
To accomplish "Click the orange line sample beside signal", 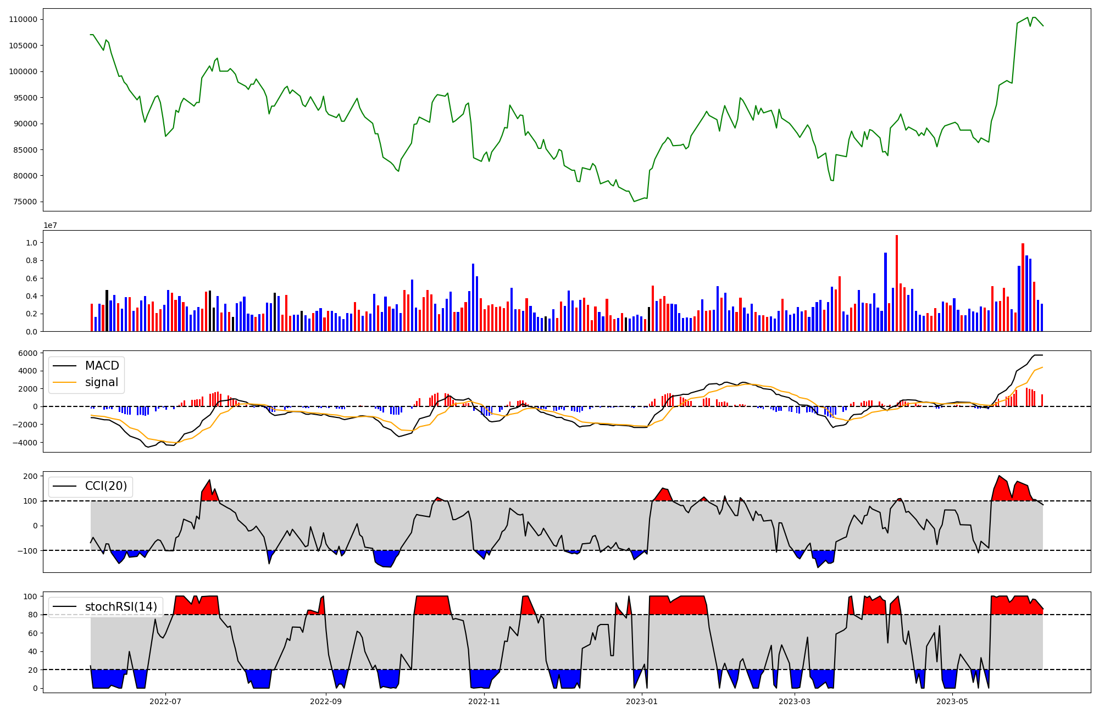I will 66,383.
